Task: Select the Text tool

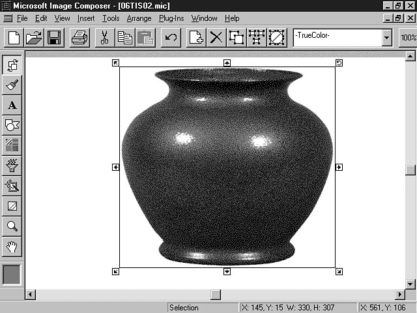Action: 12,105
